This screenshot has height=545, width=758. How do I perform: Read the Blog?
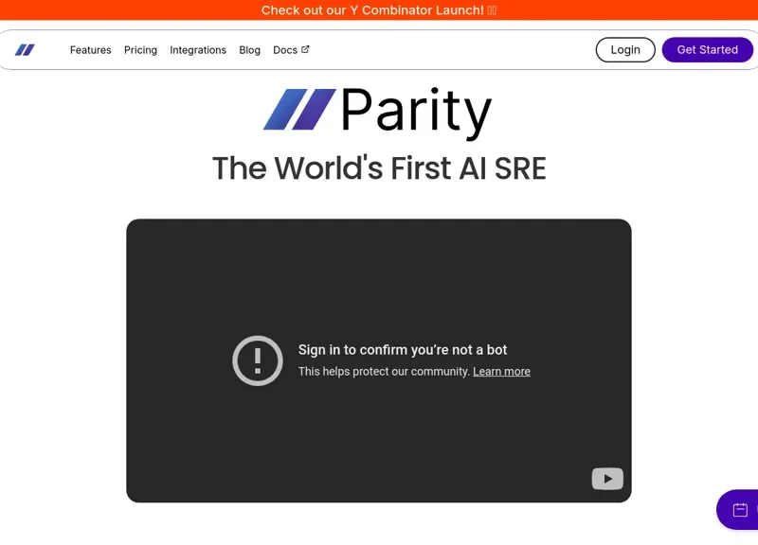click(x=249, y=50)
